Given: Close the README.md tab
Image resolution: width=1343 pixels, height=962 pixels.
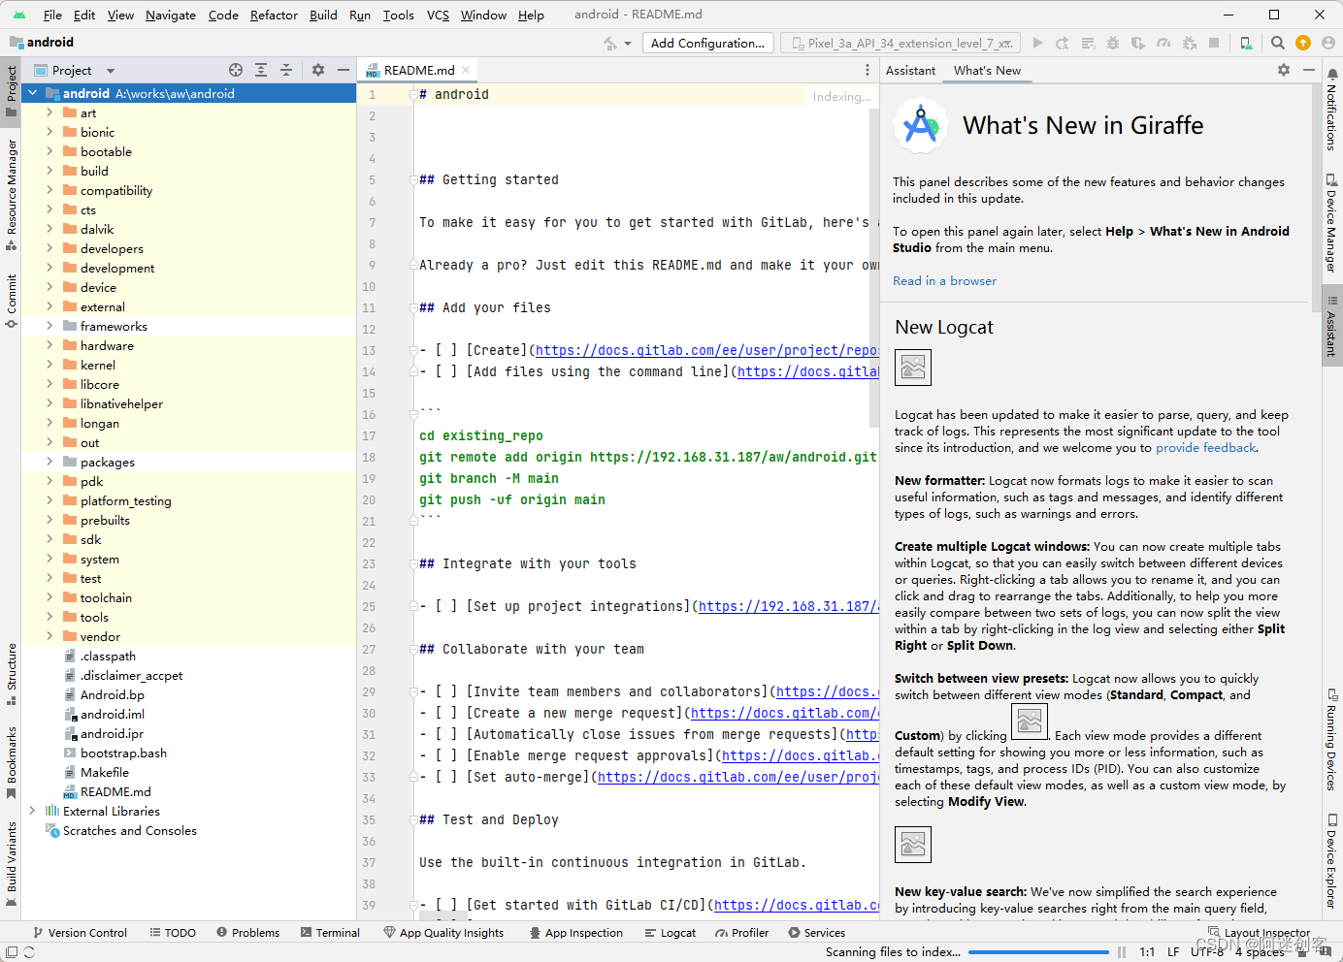Looking at the screenshot, I should (466, 70).
